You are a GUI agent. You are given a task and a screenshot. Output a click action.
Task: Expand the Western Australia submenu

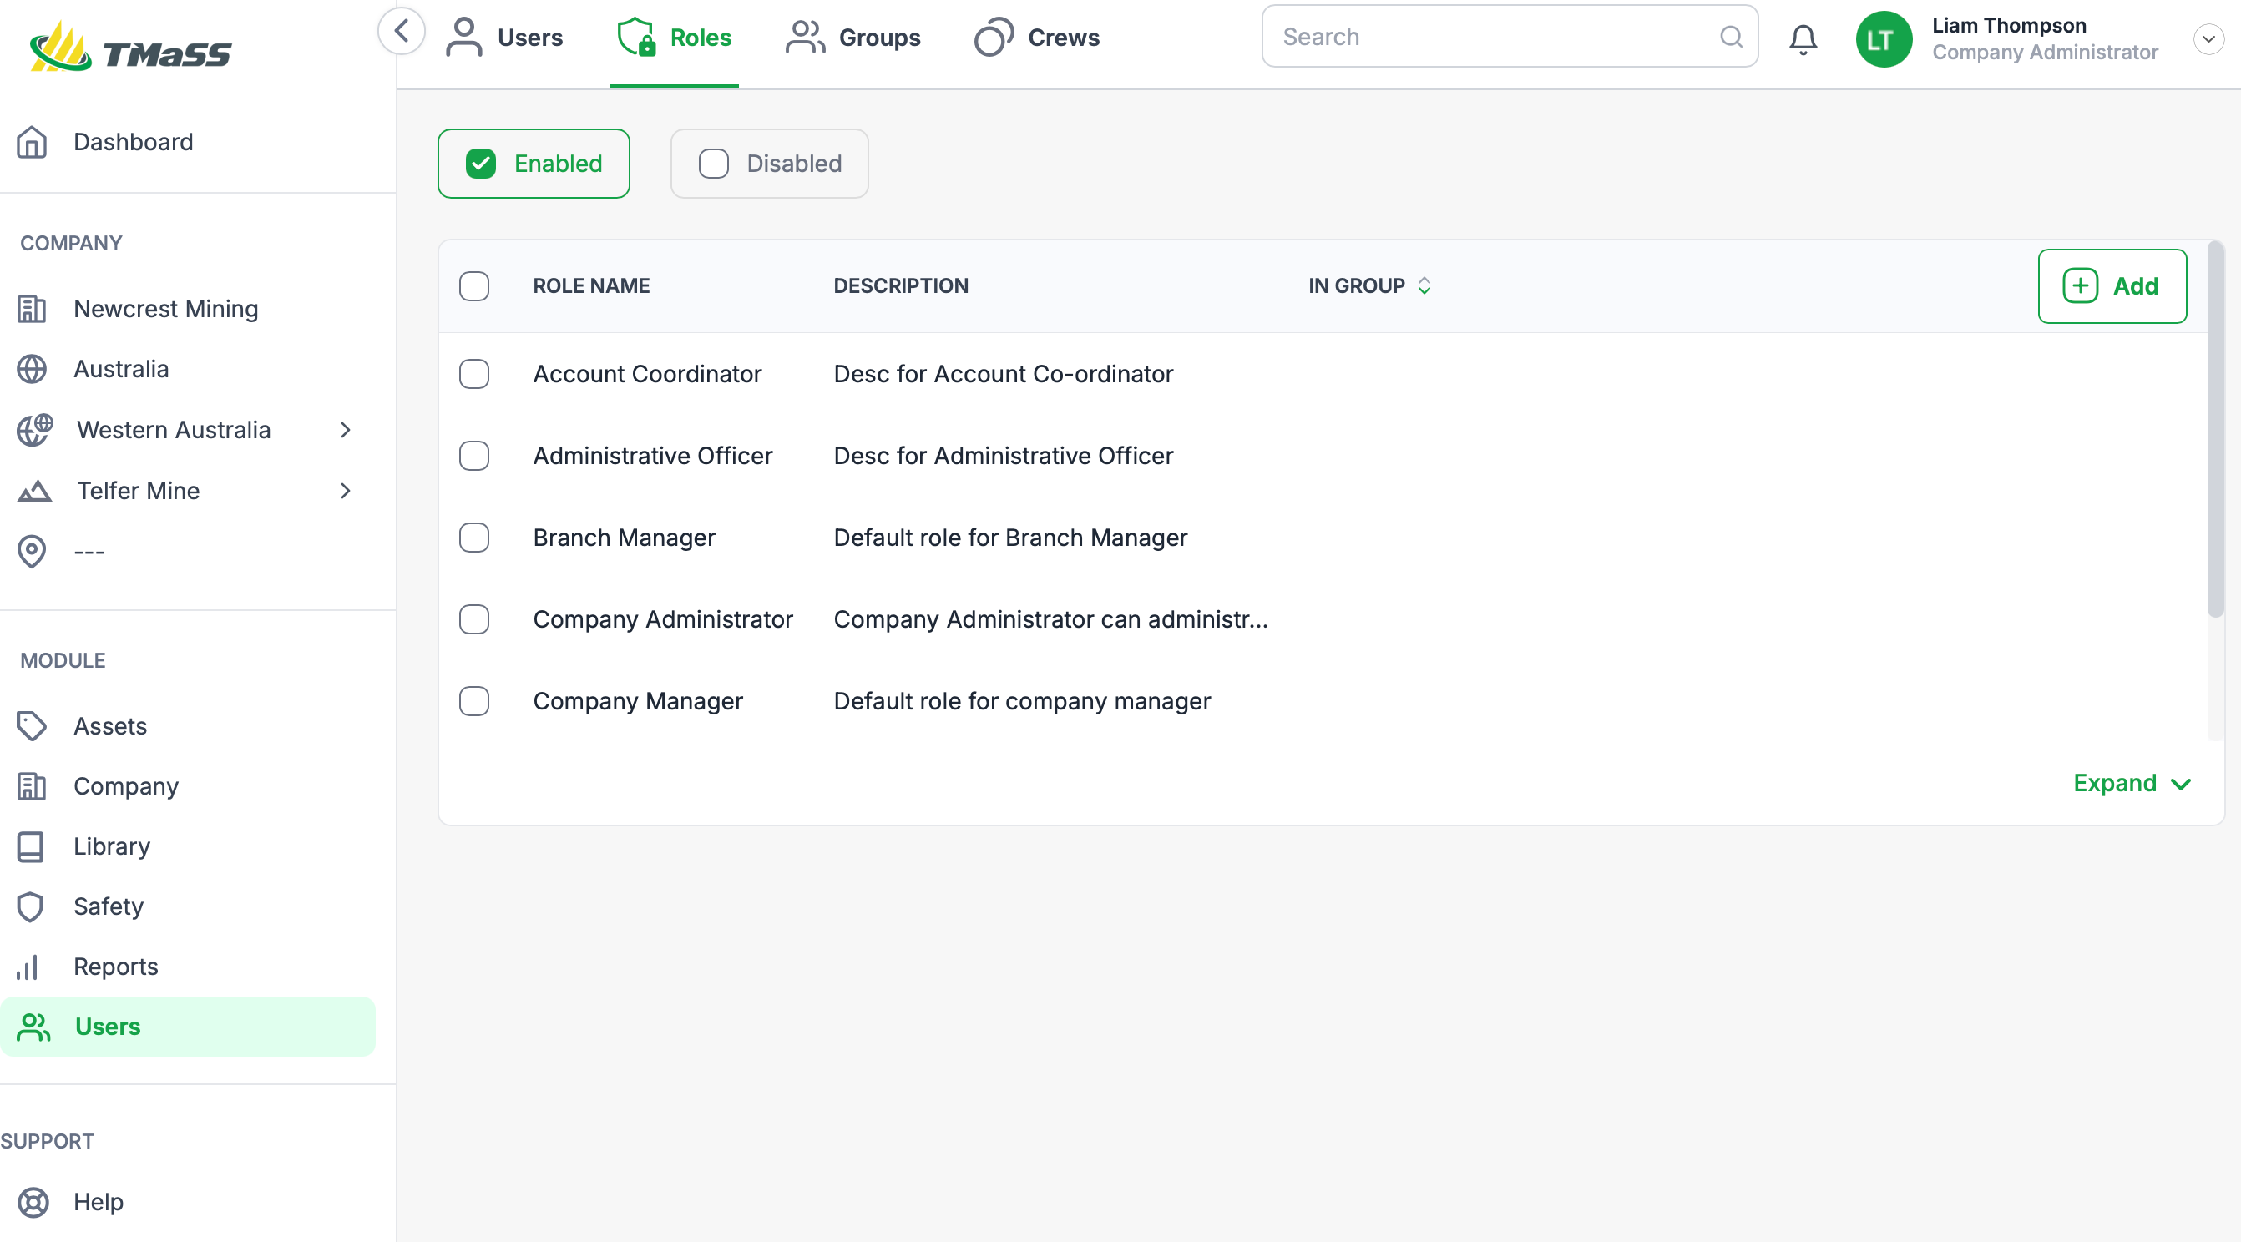tap(346, 430)
